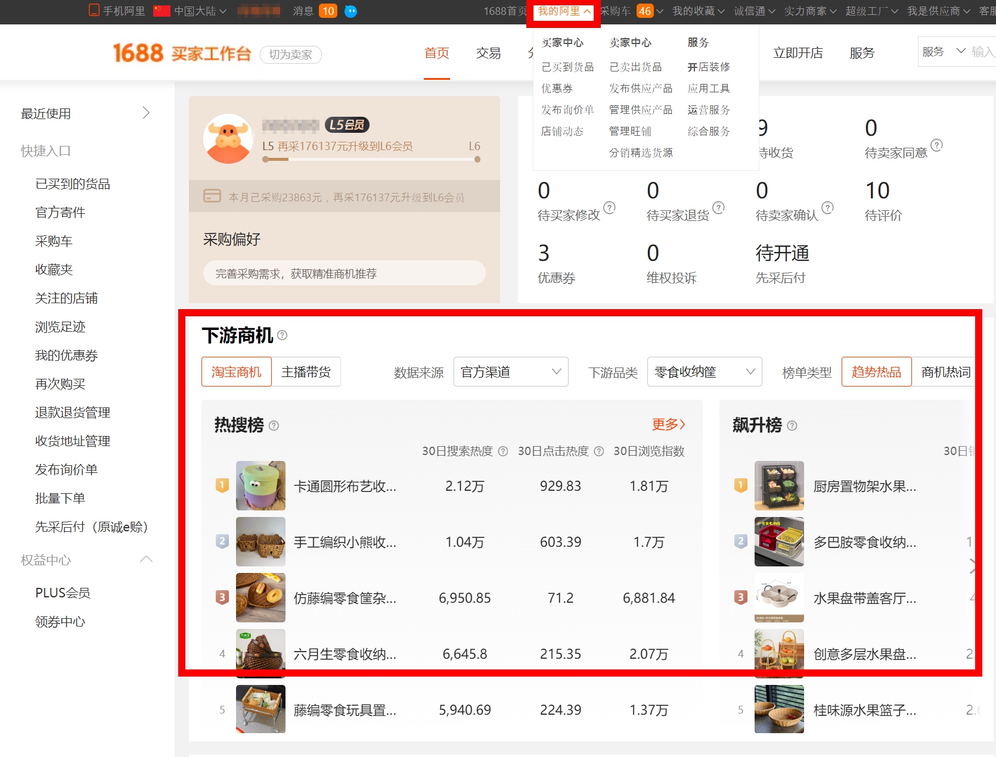This screenshot has height=757, width=996.
Task: Open 已买到的货品 sidebar link
Action: [73, 184]
